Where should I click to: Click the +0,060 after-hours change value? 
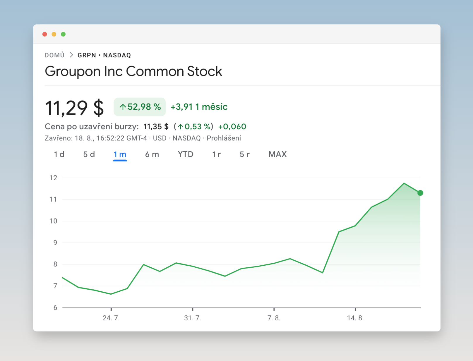(x=232, y=127)
